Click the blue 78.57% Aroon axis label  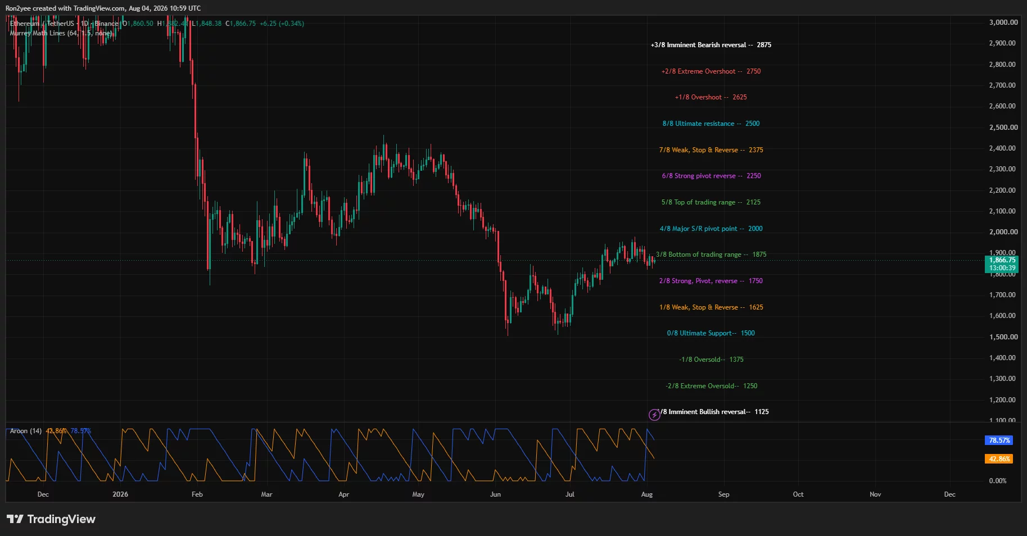point(999,440)
